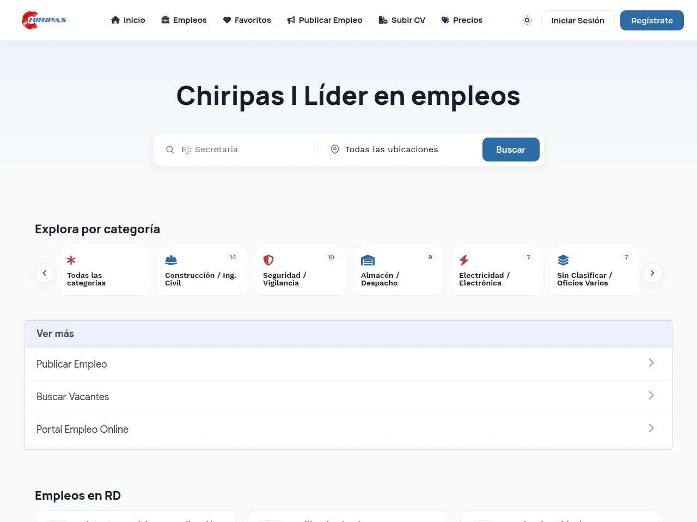Choose the Seguridad / Vigilancia shield icon
The image size is (697, 522).
[268, 260]
